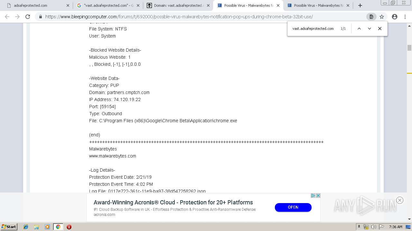Image resolution: width=412 pixels, height=231 pixels.
Task: Click the chrome.exe file path line
Action: click(x=163, y=121)
